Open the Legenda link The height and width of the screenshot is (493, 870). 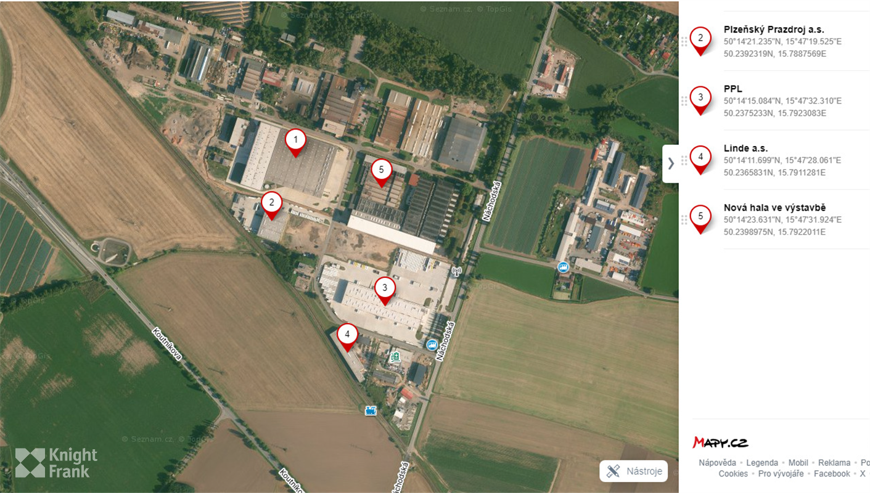[762, 463]
